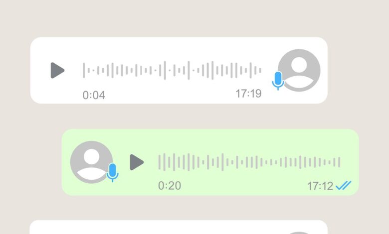Seek within the 0:04 message waveform
Image resolution: width=389 pixels, height=234 pixels.
click(172, 70)
